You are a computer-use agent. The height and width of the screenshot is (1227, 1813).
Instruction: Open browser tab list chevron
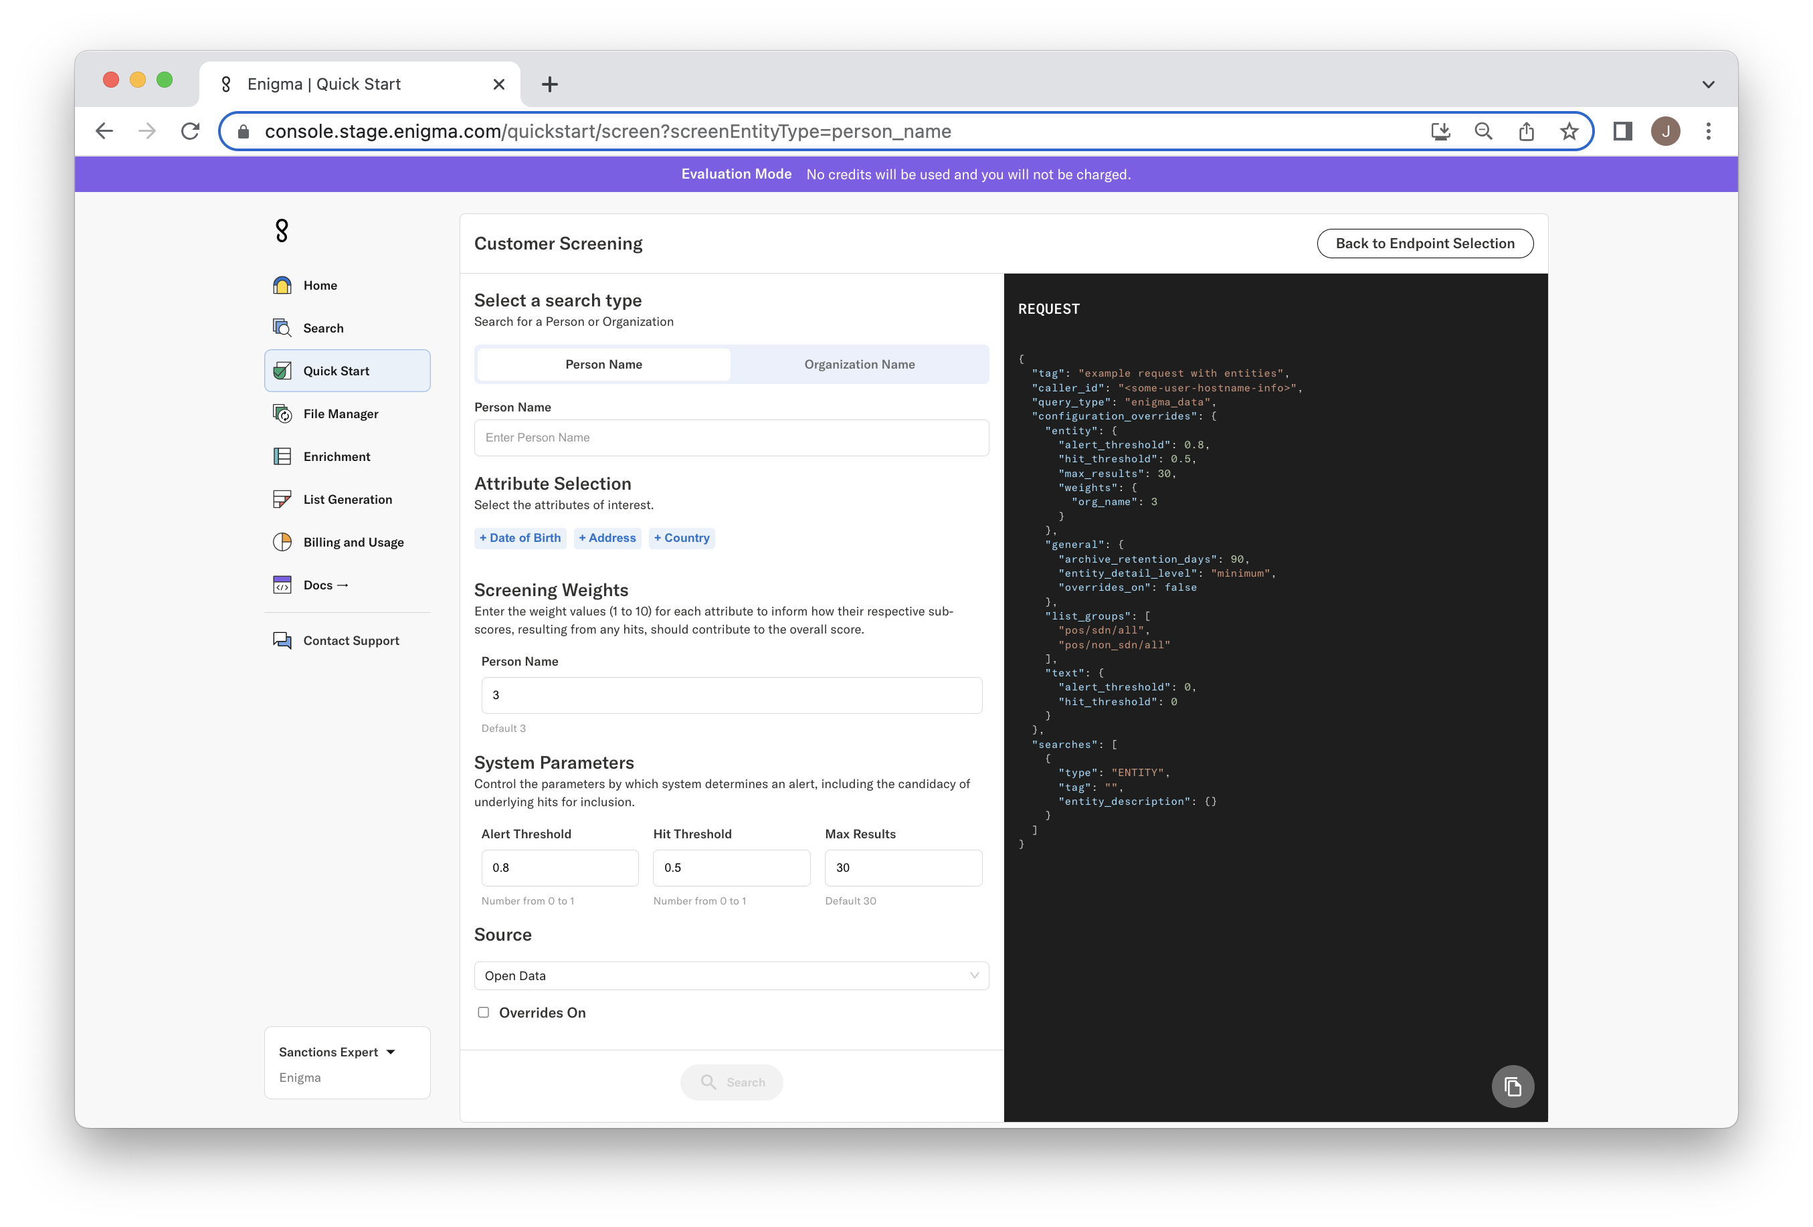tap(1708, 84)
